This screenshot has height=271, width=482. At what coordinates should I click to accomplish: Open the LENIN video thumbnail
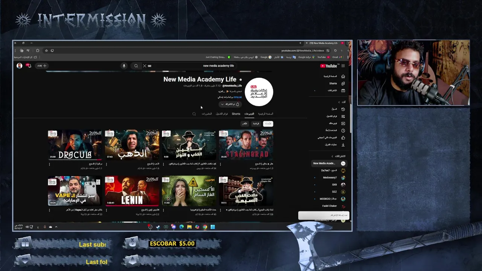pos(132,191)
